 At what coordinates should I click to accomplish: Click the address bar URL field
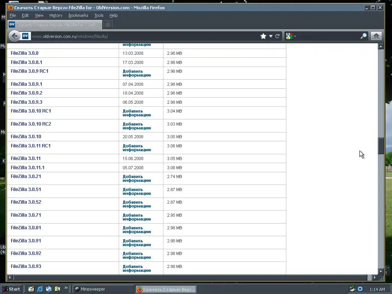pos(145,36)
